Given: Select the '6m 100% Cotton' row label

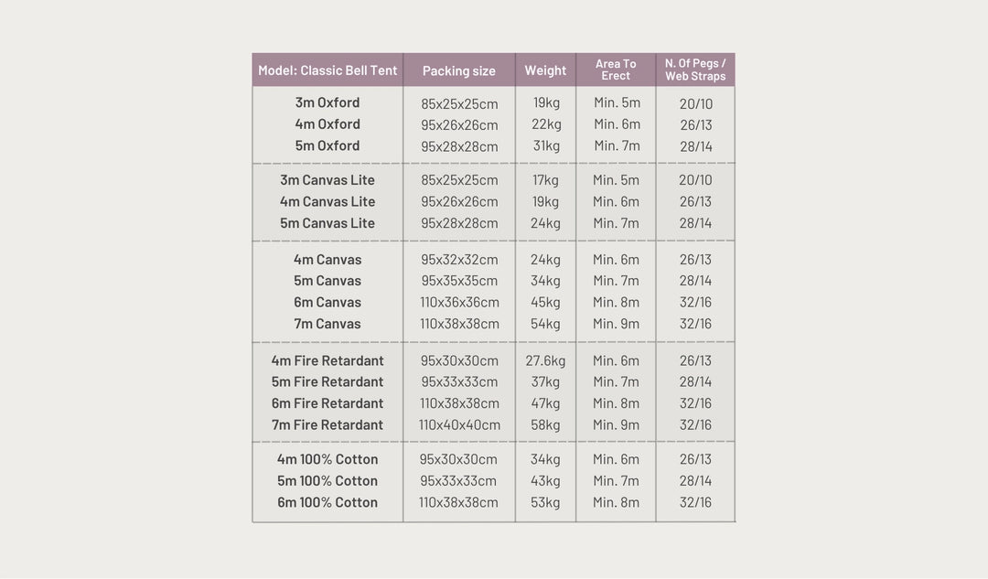Looking at the screenshot, I should pyautogui.click(x=328, y=502).
